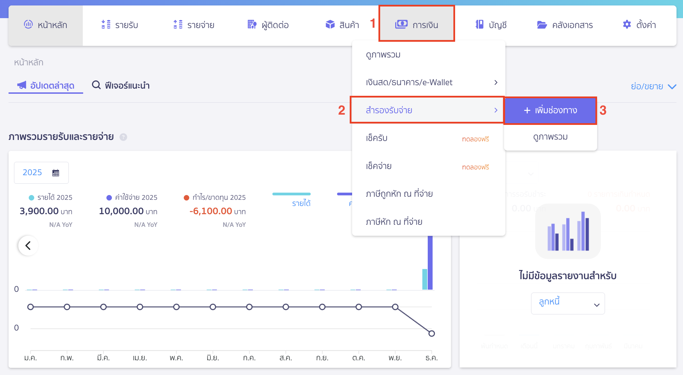Open the ลูกหนี้ dropdown

click(x=568, y=303)
